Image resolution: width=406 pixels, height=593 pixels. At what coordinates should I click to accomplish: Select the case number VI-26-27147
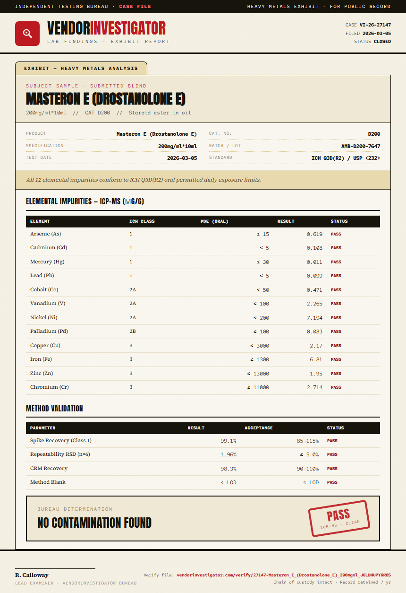pos(375,25)
